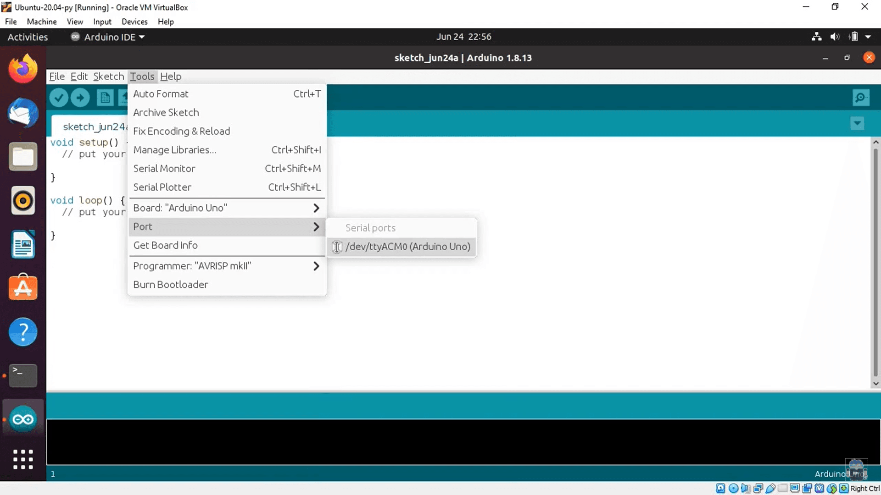Click the Verify checkmark toolbar button

coord(59,98)
